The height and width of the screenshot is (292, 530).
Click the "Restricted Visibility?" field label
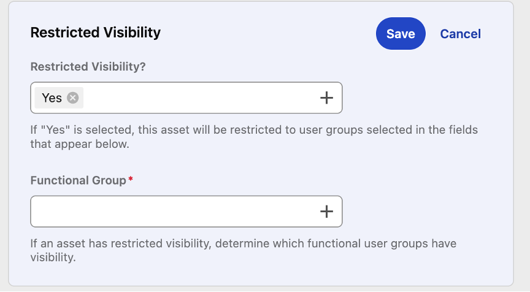88,66
